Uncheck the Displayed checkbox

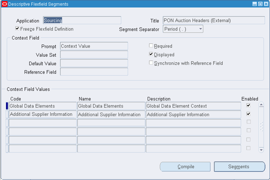pyautogui.click(x=151, y=54)
